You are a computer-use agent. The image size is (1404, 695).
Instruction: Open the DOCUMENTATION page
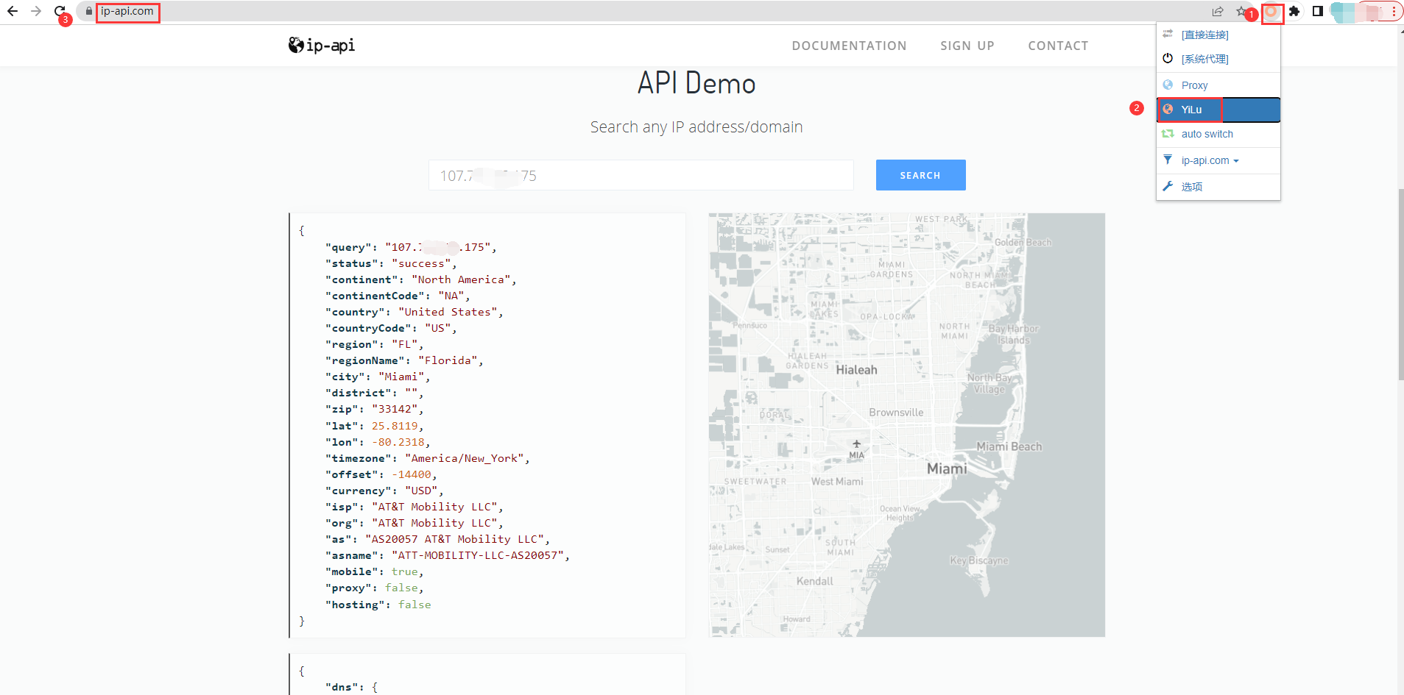(x=849, y=46)
